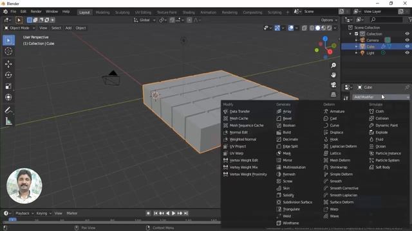Open the Add Modifier dropdown

(x=380, y=97)
